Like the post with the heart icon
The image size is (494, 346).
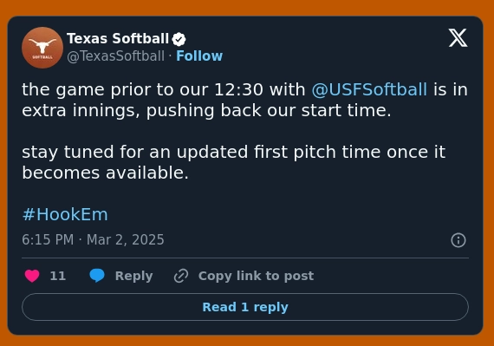coord(32,276)
